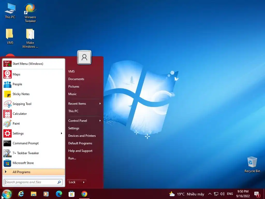Expand the Settings submenu arrow
This screenshot has height=199, width=265.
(x=62, y=133)
